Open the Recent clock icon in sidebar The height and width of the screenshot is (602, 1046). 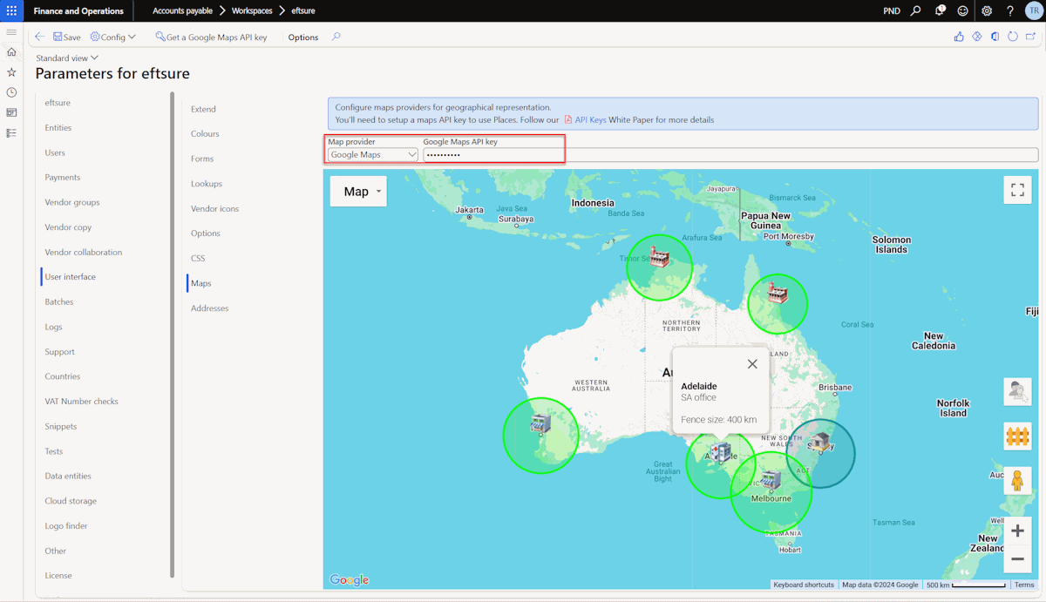(11, 92)
